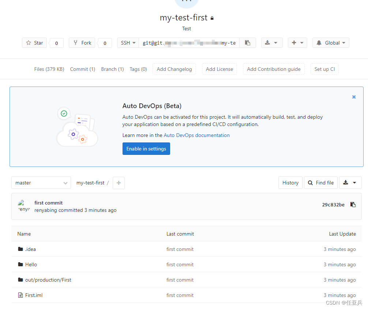Open the Hello folder
The width and height of the screenshot is (368, 309).
tap(31, 264)
